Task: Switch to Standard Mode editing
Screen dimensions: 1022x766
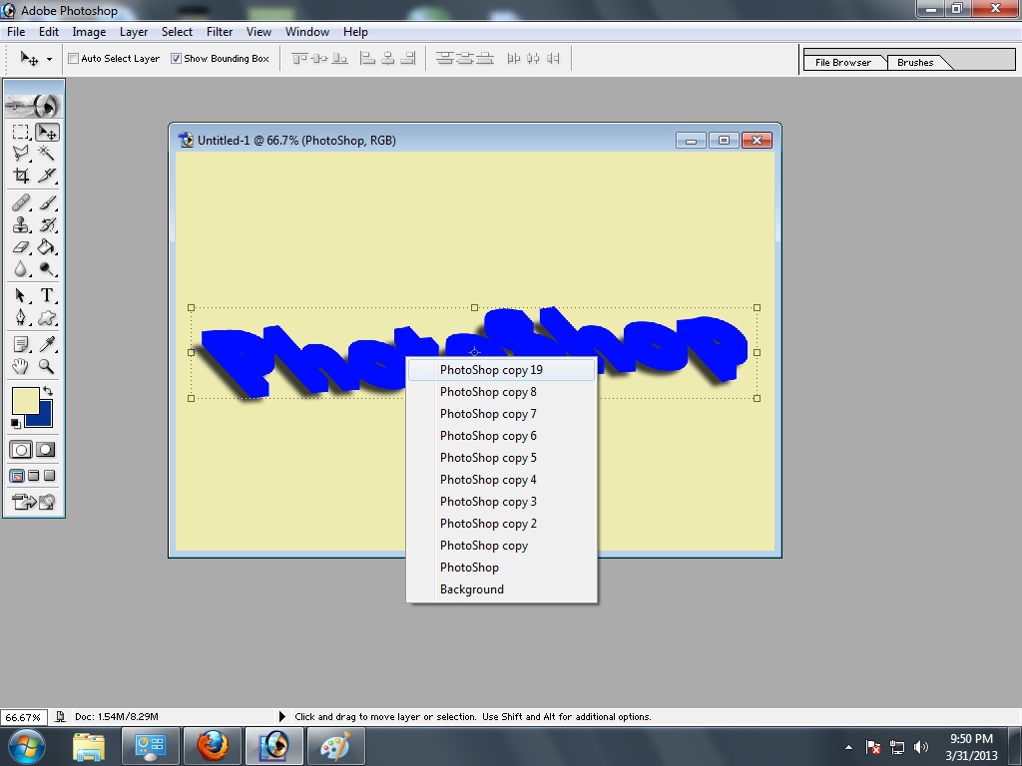Action: [x=21, y=450]
